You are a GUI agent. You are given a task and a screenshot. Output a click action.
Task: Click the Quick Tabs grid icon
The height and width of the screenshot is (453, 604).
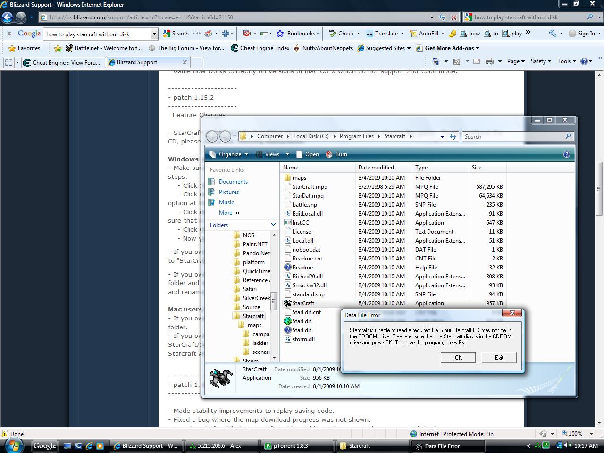click(8, 62)
